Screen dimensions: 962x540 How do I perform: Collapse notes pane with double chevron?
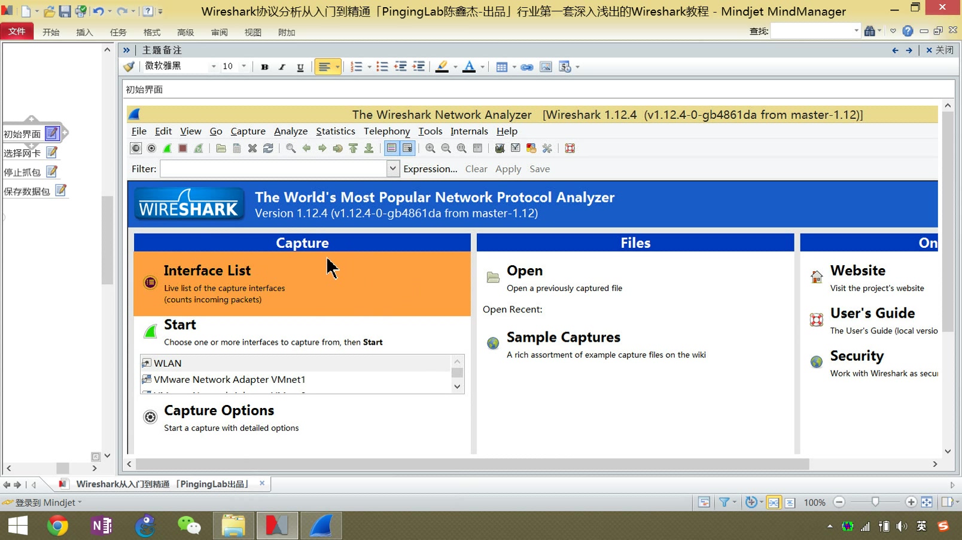click(x=126, y=50)
